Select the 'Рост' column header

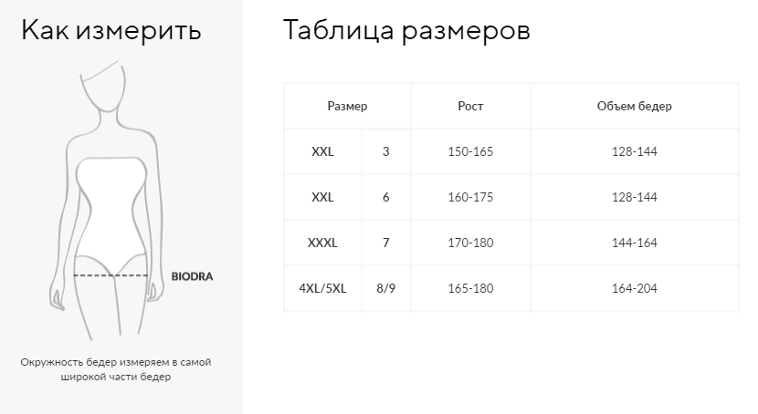470,106
